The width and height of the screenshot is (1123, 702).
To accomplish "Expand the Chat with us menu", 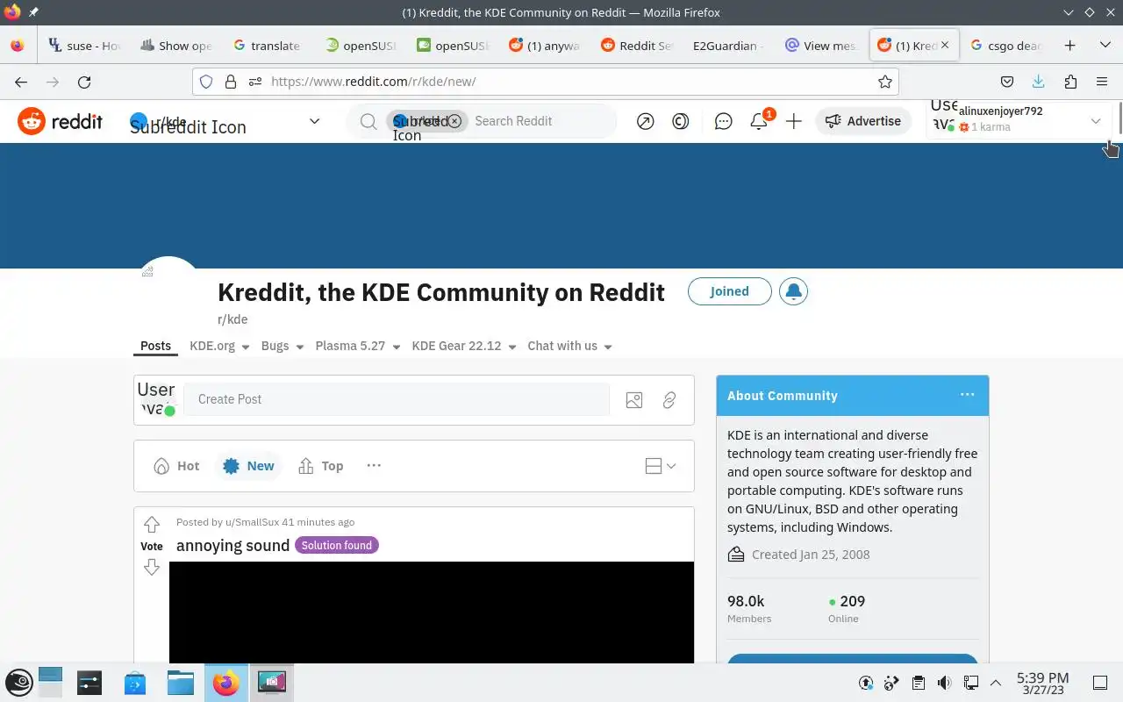I will click(x=569, y=346).
